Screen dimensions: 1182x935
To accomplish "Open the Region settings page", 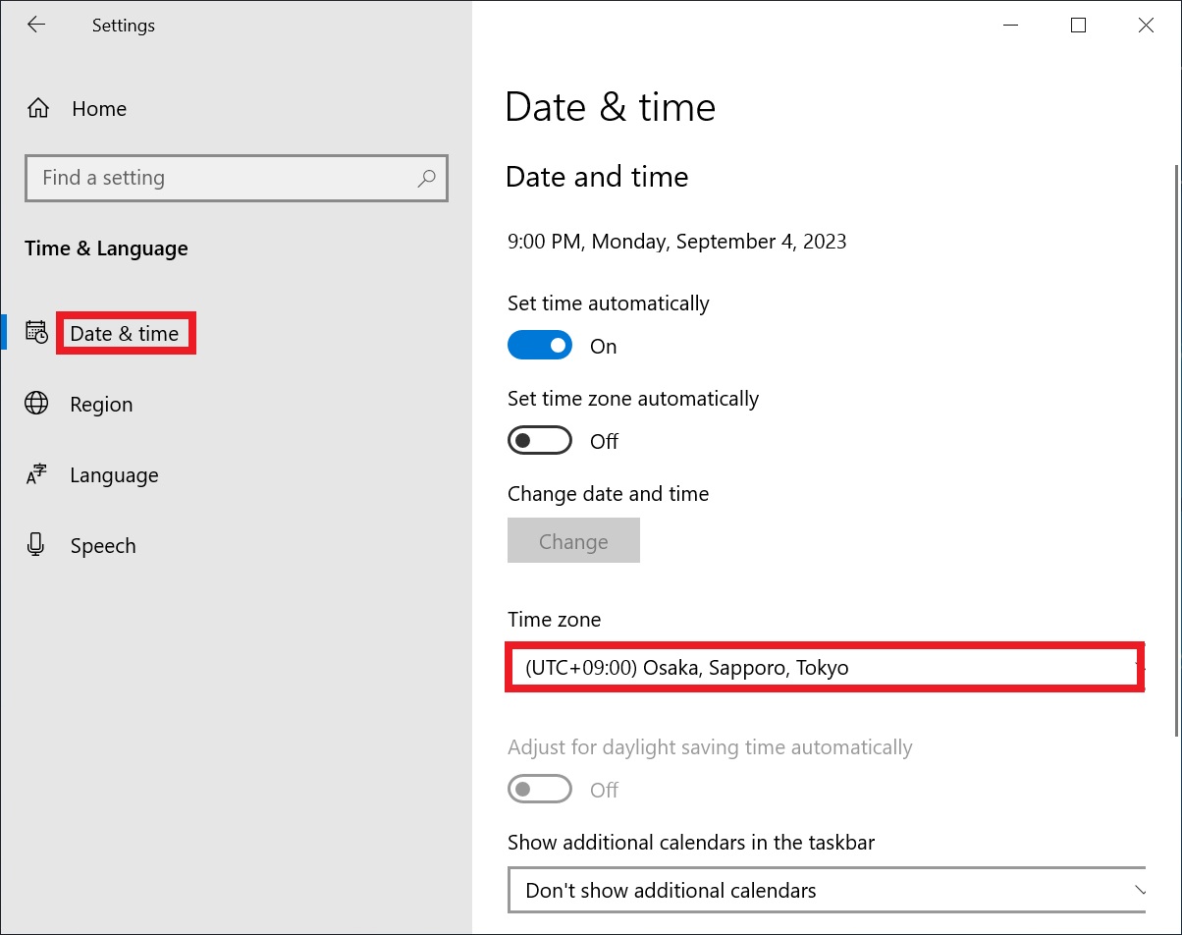I will (x=101, y=405).
